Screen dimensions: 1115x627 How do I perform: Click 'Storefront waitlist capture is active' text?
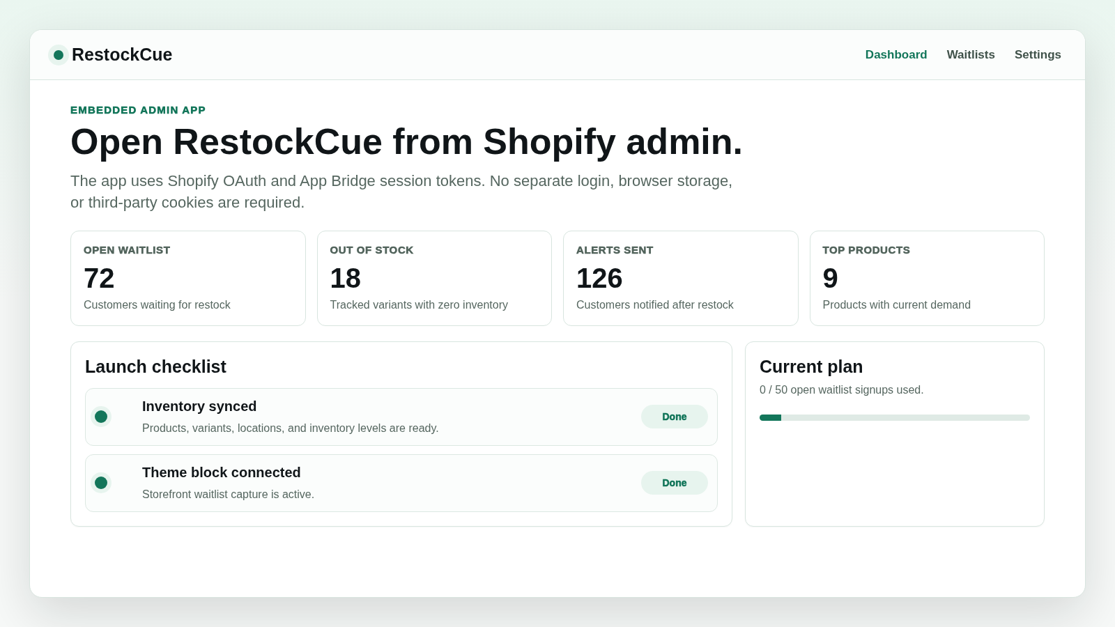click(x=228, y=495)
